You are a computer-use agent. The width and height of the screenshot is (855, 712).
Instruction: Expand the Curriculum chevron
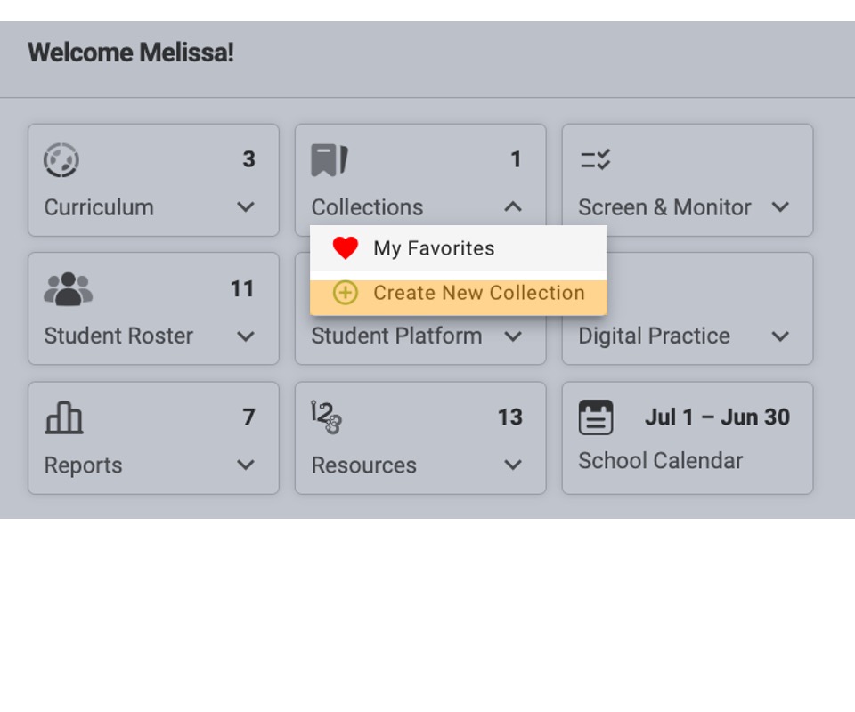[x=246, y=207]
